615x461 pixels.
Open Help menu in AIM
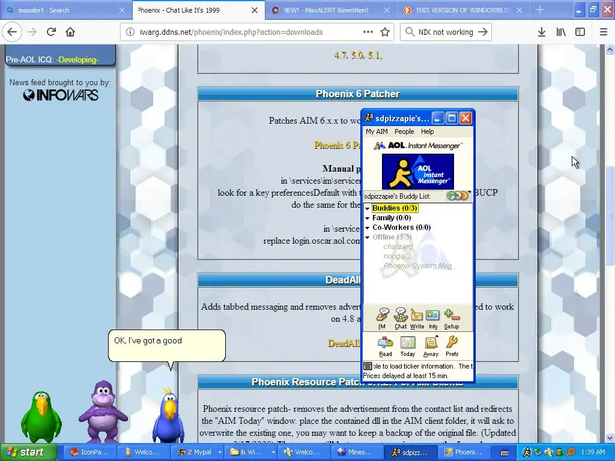427,131
